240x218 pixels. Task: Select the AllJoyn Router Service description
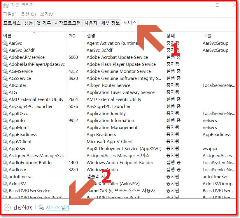pyautogui.click(x=108, y=85)
